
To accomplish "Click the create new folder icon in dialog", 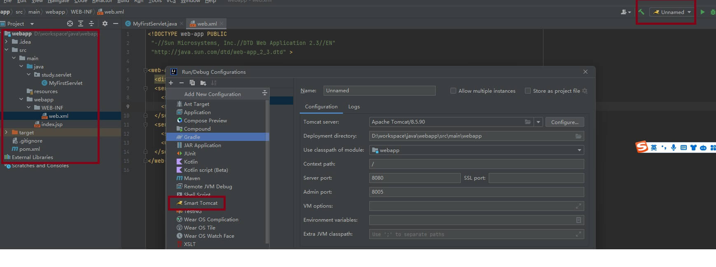I will (x=203, y=83).
